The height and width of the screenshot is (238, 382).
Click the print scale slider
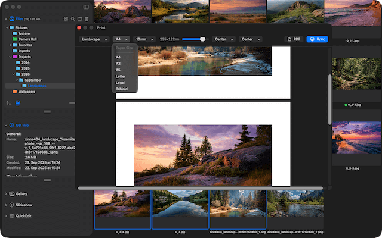(194, 39)
